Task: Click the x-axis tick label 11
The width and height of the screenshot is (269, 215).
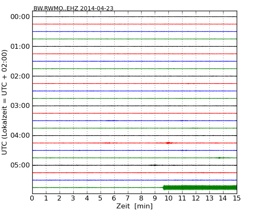Action: pos(182,198)
